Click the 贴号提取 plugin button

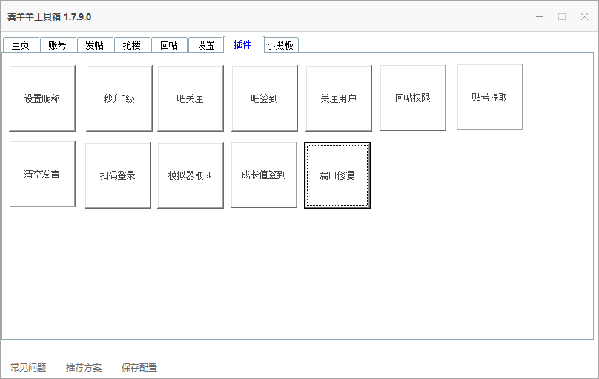point(490,97)
